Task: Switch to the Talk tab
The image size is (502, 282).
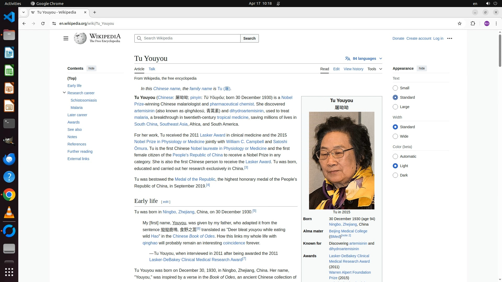Action: 152,69
